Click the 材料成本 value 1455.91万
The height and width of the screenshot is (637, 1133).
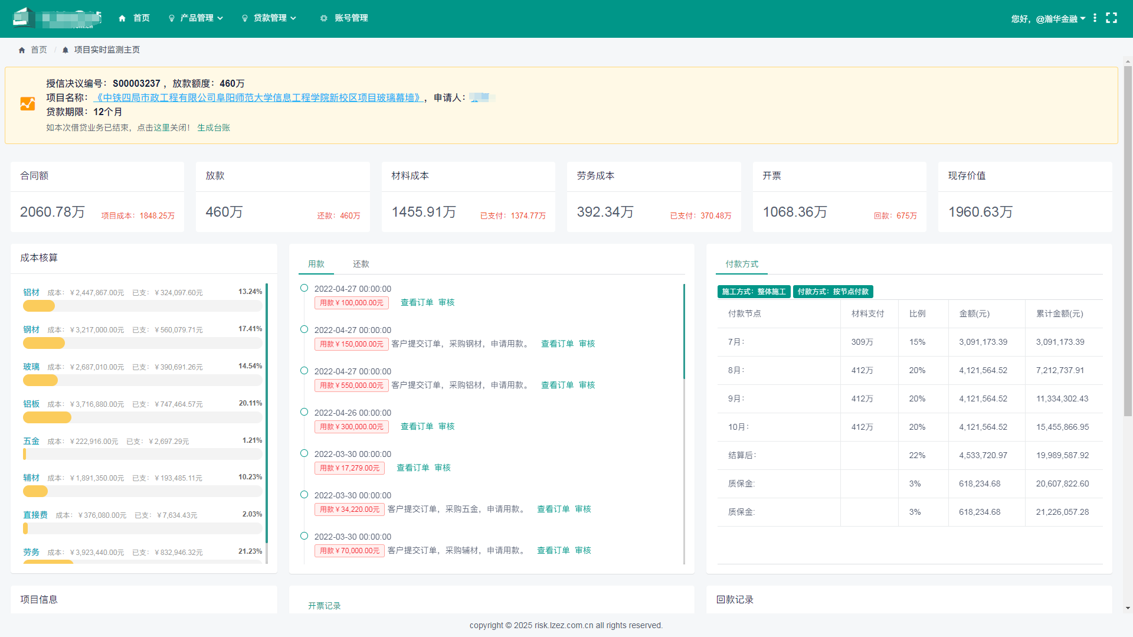click(424, 212)
